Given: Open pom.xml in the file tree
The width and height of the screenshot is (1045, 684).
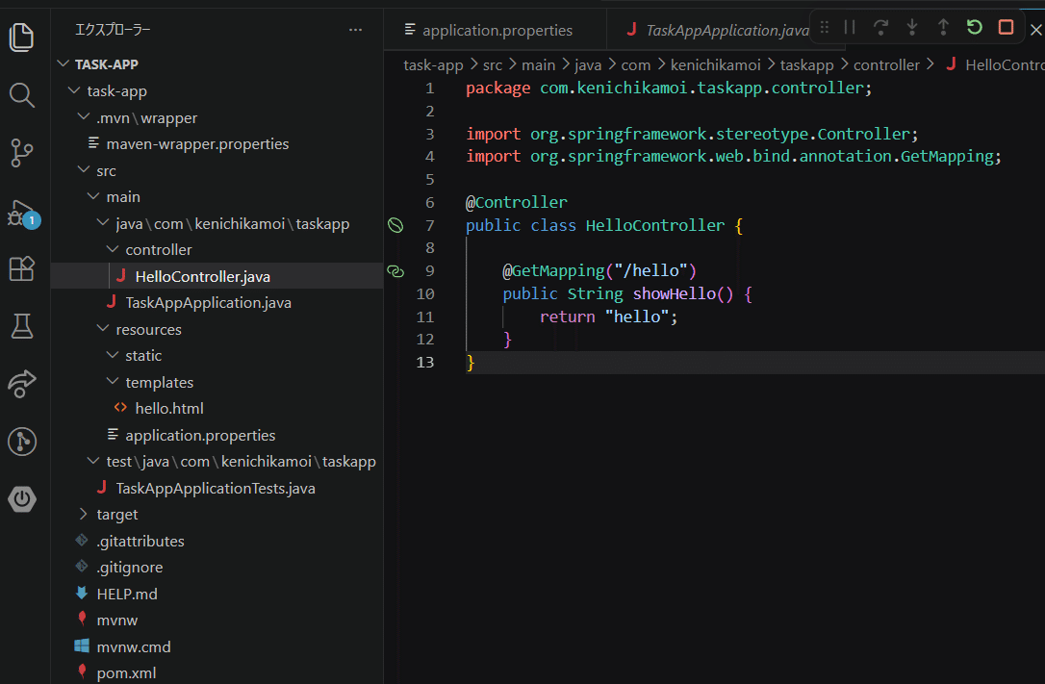Looking at the screenshot, I should click(126, 673).
